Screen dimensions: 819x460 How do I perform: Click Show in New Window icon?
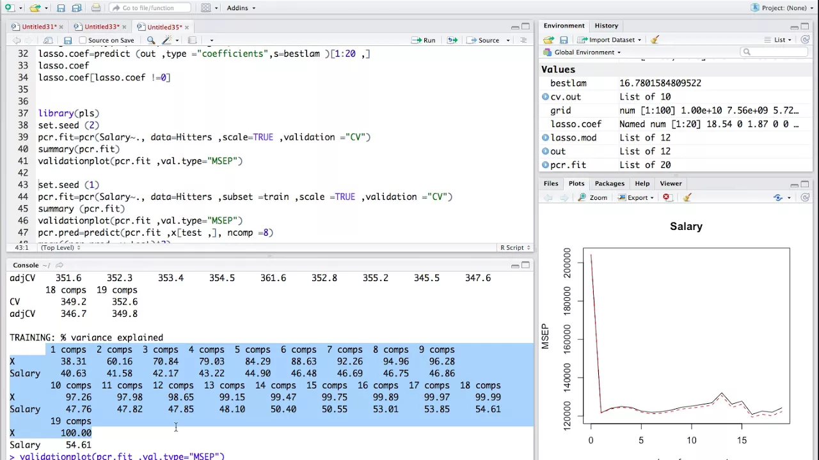tap(48, 40)
